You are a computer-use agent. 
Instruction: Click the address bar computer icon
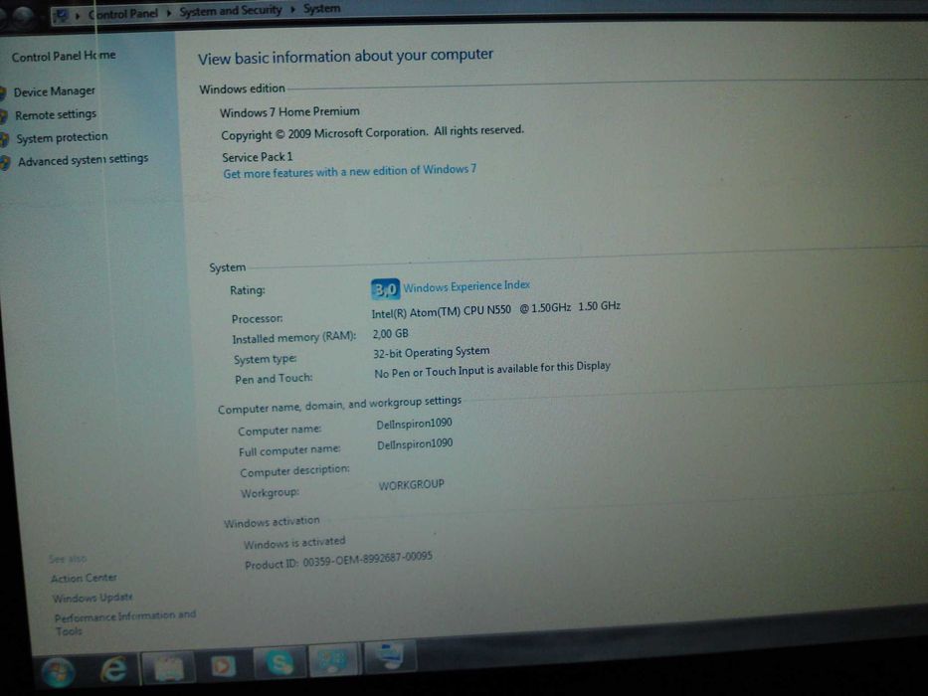pos(60,15)
